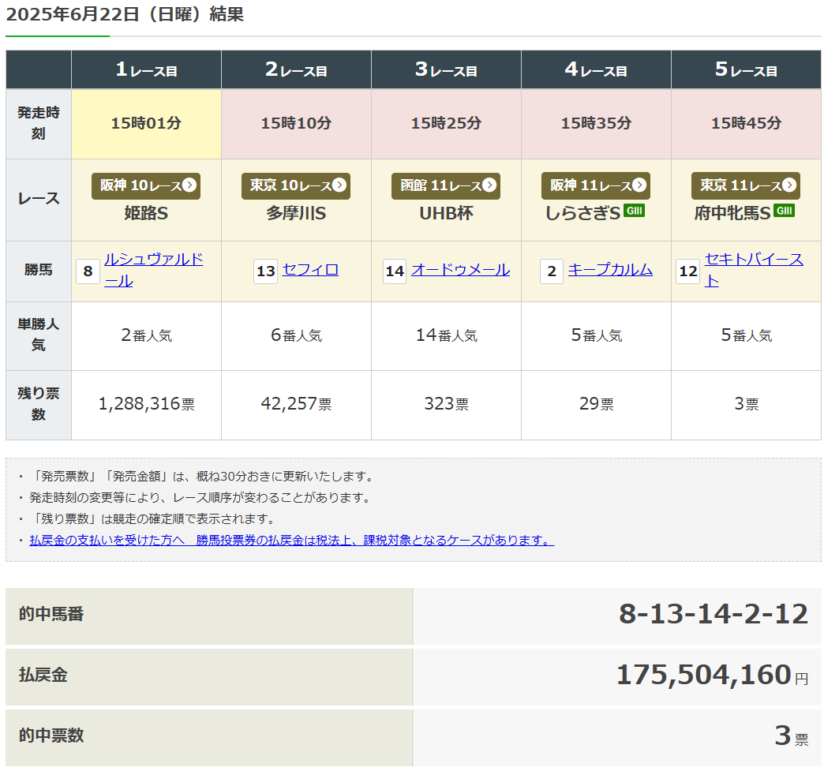Click 5番人気 in the 4レース目 column

coord(596,336)
